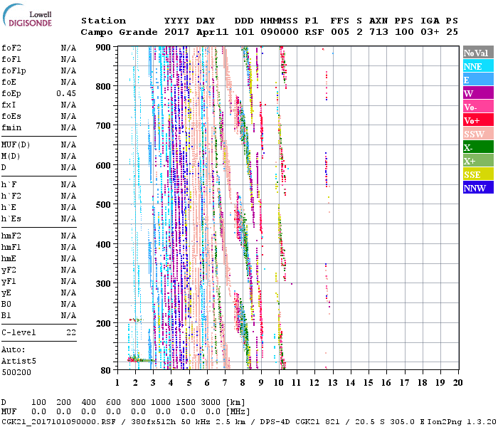This screenshot has height=427, width=498.
Task: Click the 80 km height axis label
Action: pyautogui.click(x=106, y=370)
